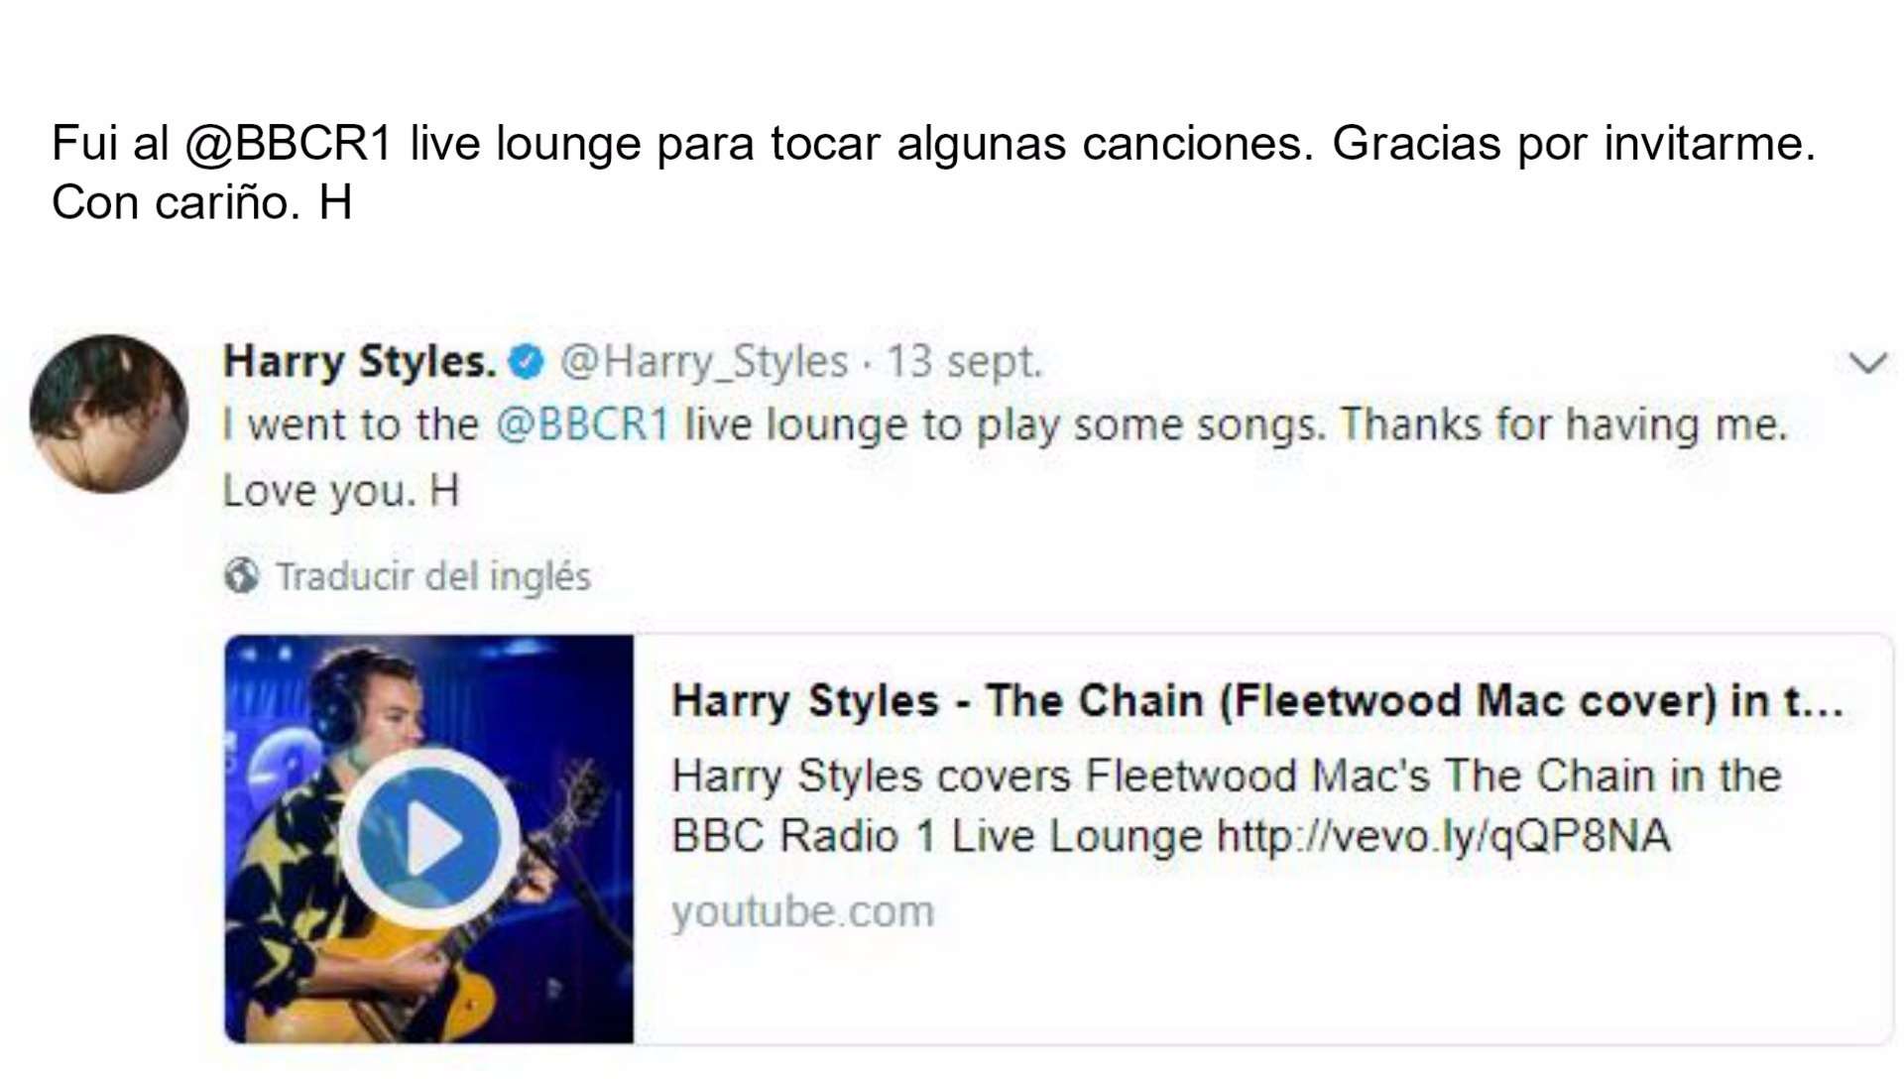The image size is (1904, 1079).
Task: Click the @BBCR1 mention in tweet
Action: (582, 425)
